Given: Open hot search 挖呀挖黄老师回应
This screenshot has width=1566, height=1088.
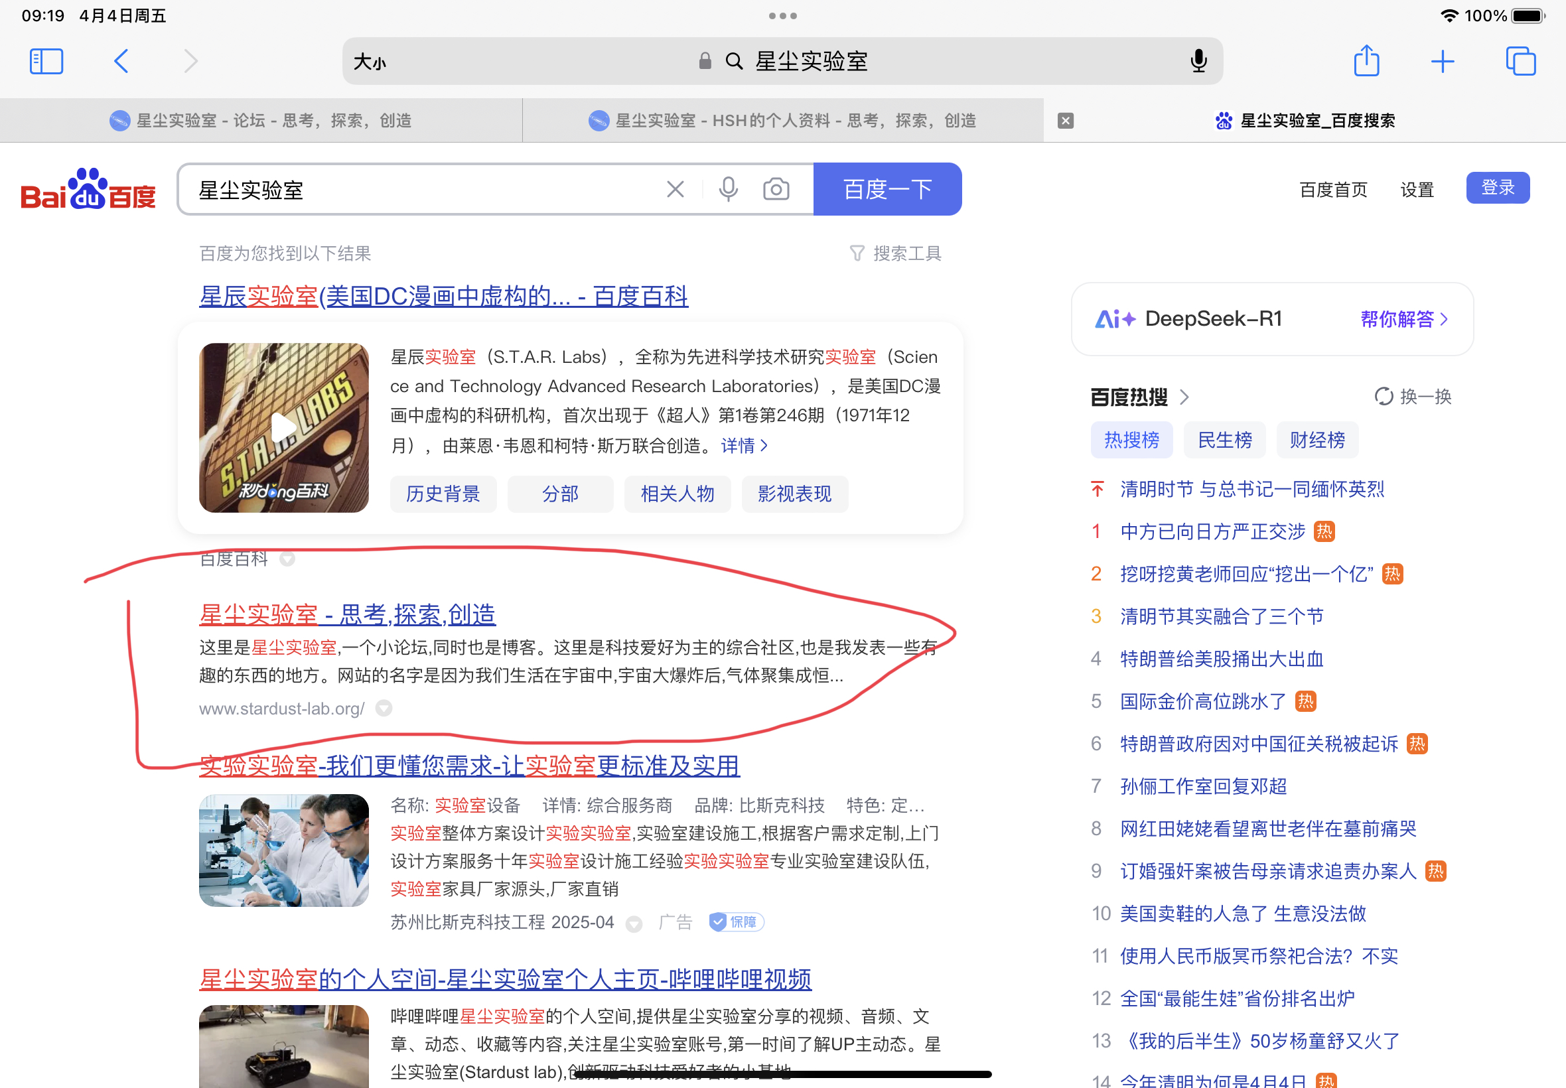Looking at the screenshot, I should pyautogui.click(x=1247, y=574).
